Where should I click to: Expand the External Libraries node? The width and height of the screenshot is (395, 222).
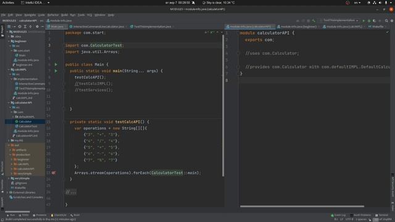(x=7, y=192)
